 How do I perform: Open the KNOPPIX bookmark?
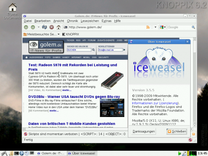pyautogui.click(x=71, y=34)
